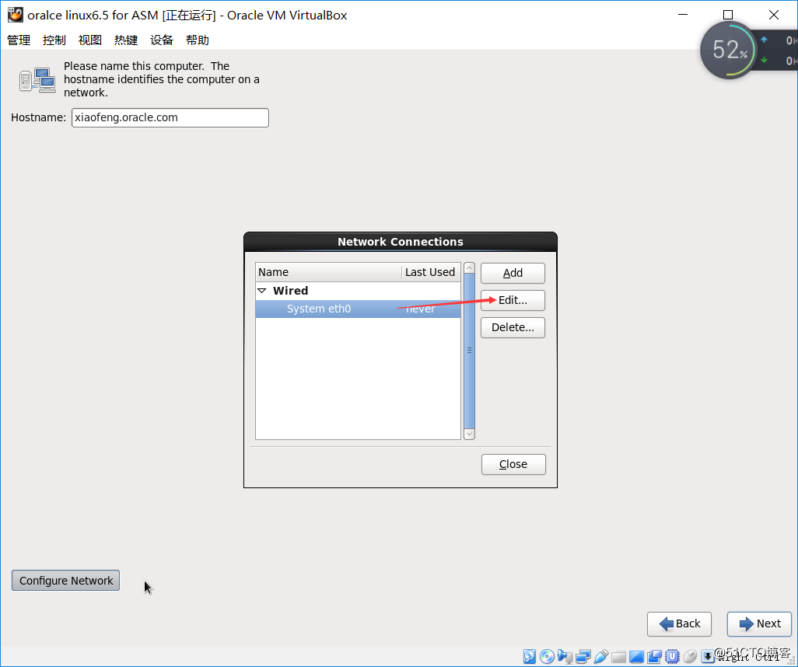Open the 热键 menu
The height and width of the screenshot is (667, 798).
(126, 40)
